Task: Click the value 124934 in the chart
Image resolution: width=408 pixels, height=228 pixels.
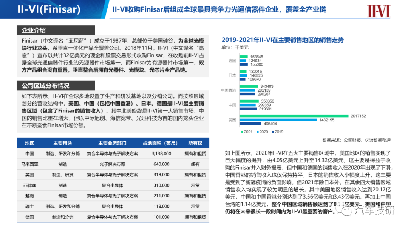Action: pyautogui.click(x=255, y=61)
